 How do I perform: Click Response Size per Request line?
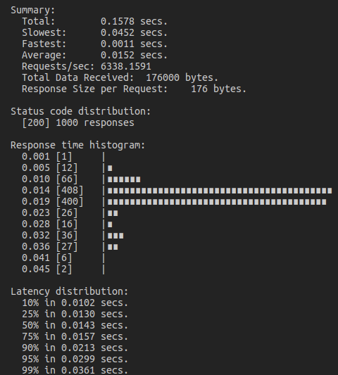(x=134, y=89)
